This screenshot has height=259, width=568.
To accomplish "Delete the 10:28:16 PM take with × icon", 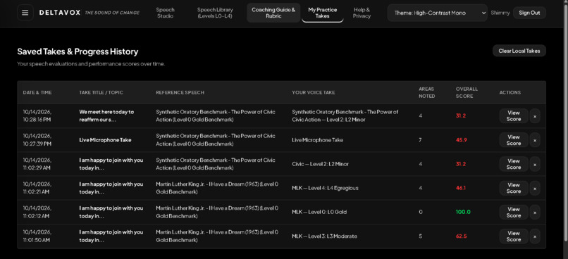I will click(x=535, y=116).
